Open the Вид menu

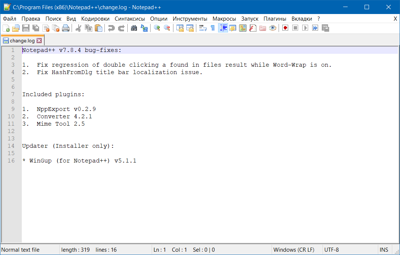click(72, 19)
